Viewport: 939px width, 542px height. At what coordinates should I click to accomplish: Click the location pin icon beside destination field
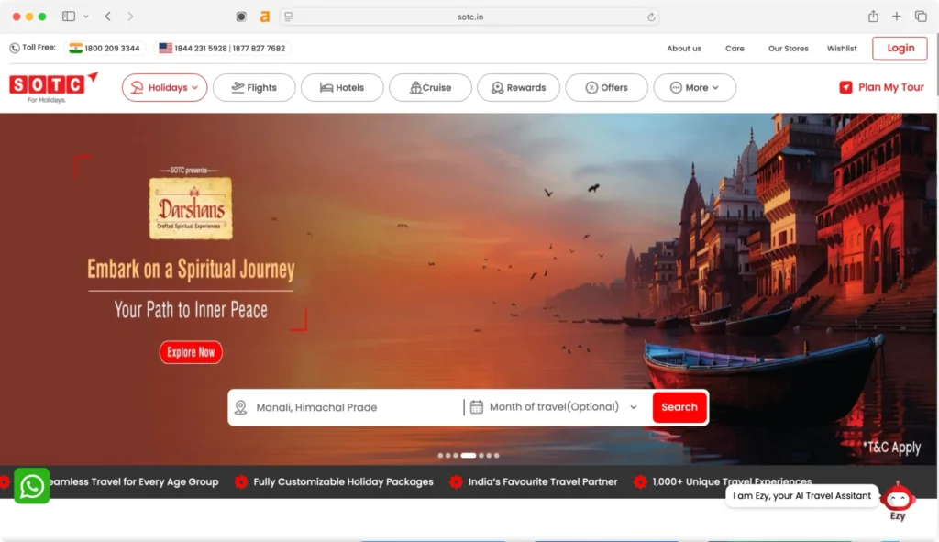pos(241,406)
